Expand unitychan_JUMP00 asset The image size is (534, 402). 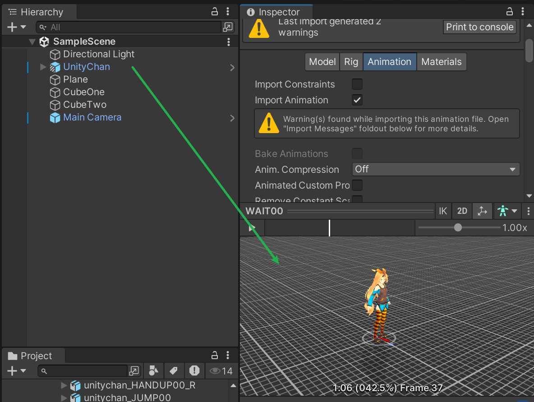point(64,397)
